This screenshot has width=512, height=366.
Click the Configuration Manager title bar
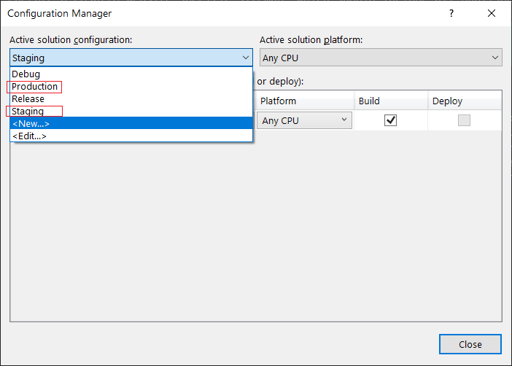click(x=219, y=13)
